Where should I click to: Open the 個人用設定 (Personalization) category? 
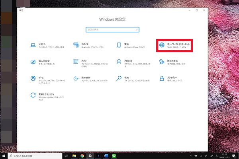pyautogui.click(x=44, y=62)
